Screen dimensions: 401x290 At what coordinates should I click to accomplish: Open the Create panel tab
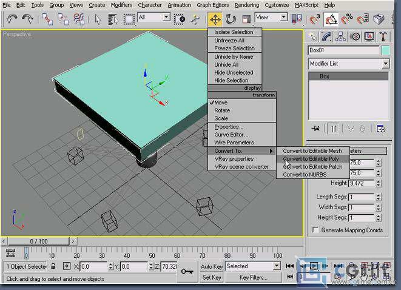[x=312, y=36]
